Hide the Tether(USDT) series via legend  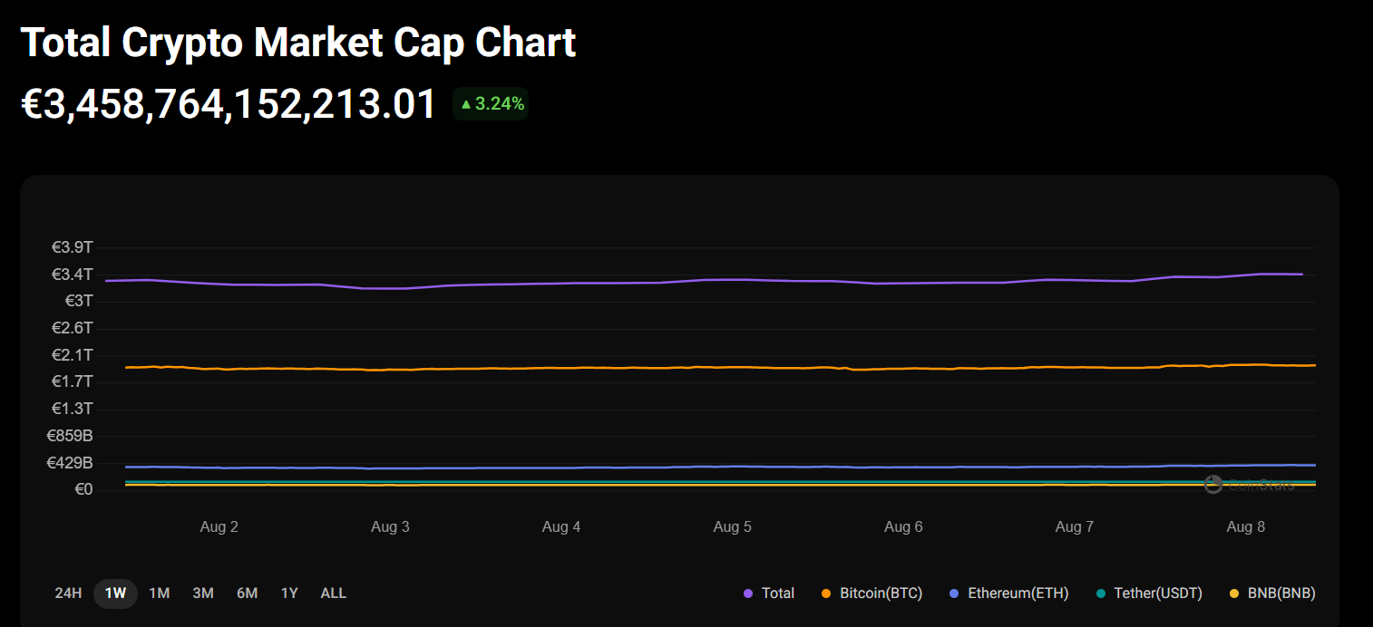(x=1158, y=593)
